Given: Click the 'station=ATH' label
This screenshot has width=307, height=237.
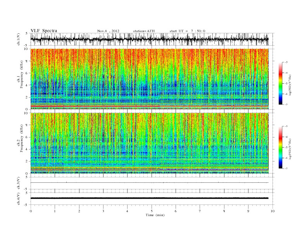Looking at the screenshot, I should coord(144,31).
